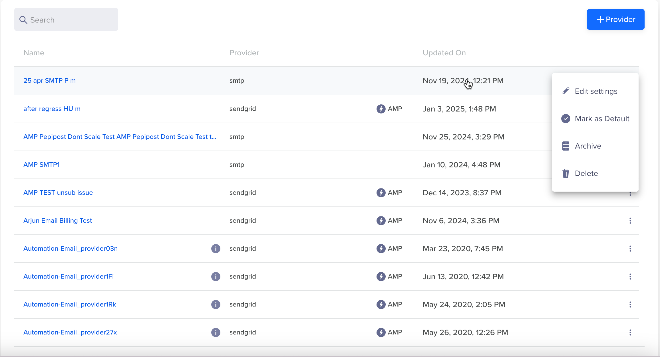Click the date 'May 26, 2020, 12:26 PM'
The width and height of the screenshot is (660, 357).
tap(465, 332)
